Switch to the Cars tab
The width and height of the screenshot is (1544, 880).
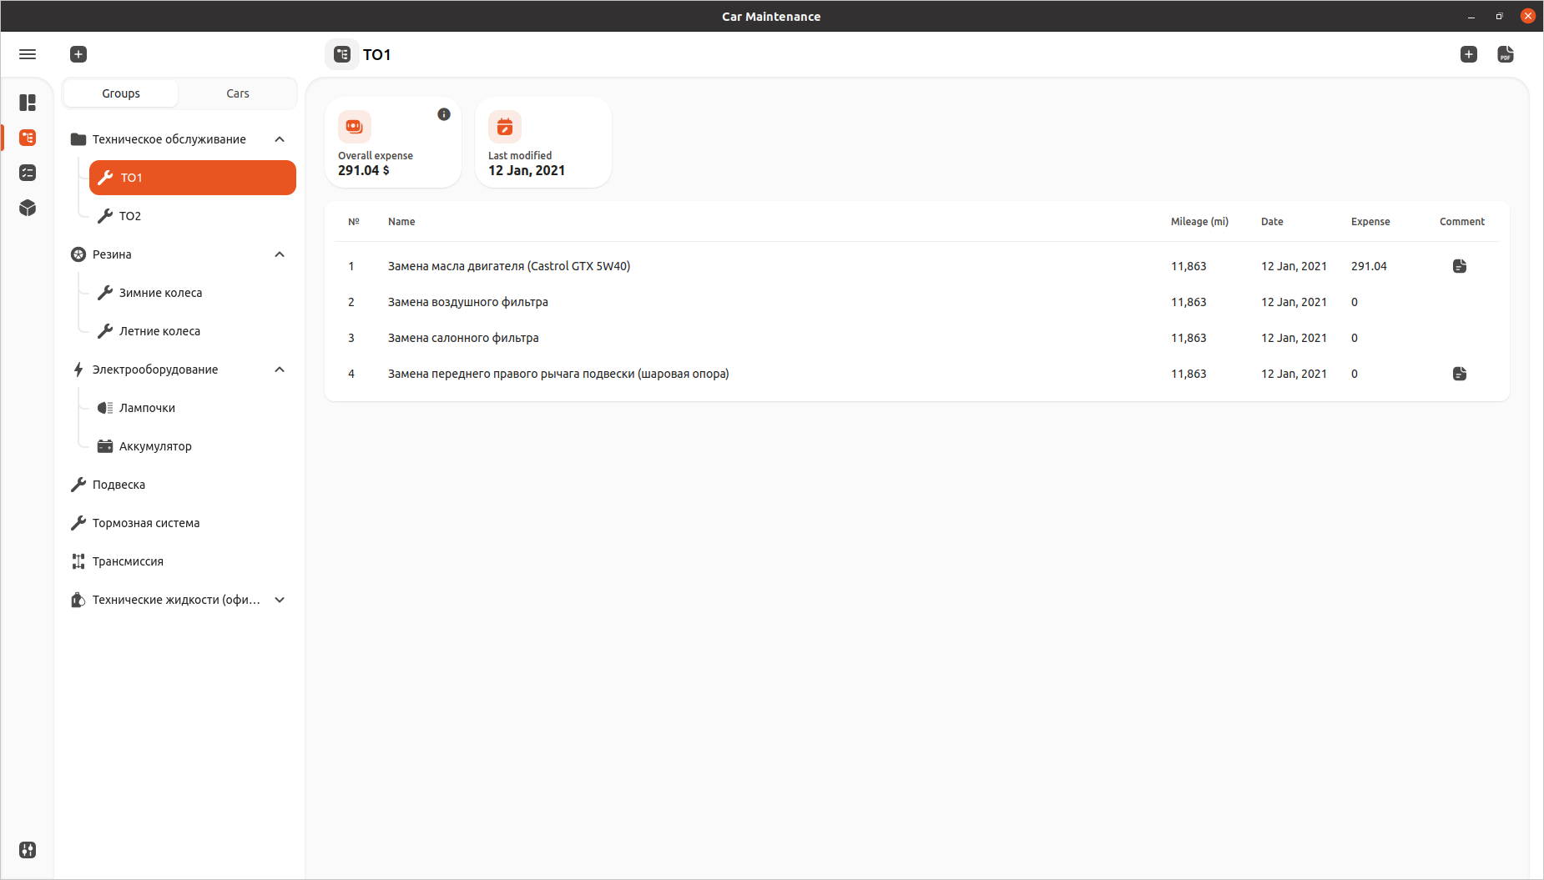[x=238, y=93]
